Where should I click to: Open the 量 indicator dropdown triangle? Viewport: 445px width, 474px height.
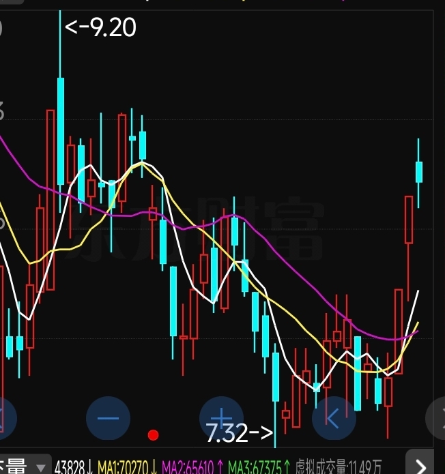[40, 468]
